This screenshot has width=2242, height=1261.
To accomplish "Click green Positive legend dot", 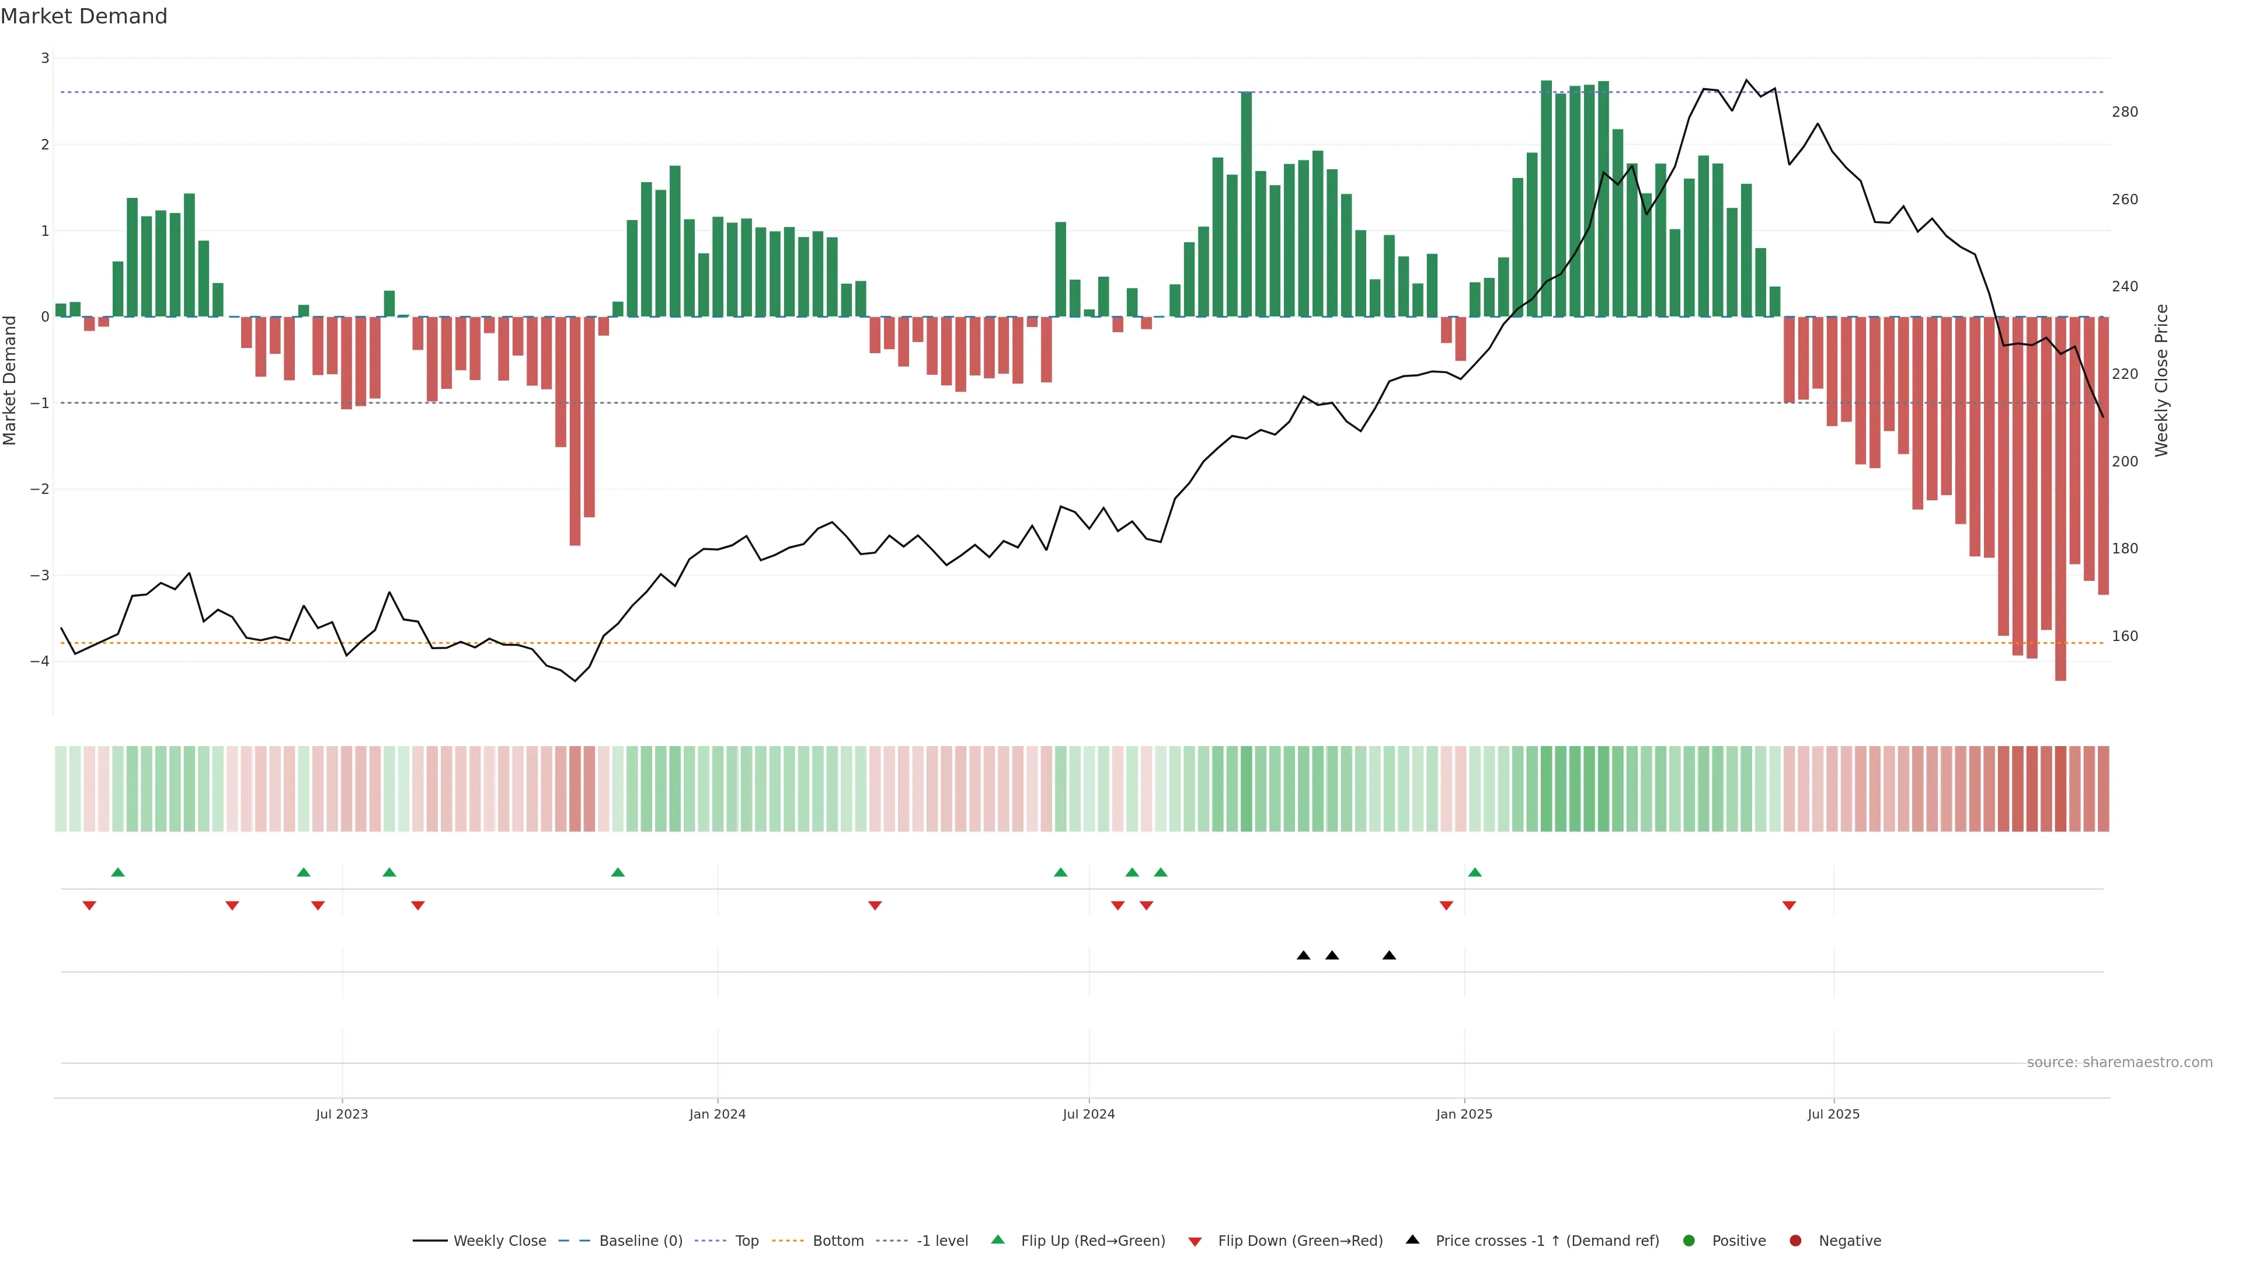I will coord(1689,1241).
